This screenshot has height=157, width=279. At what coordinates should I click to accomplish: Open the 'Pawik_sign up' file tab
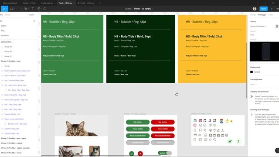47,3
